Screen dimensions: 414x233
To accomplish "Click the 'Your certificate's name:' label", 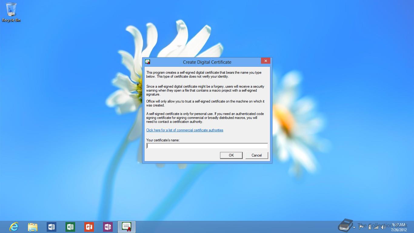I will click(x=163, y=140).
